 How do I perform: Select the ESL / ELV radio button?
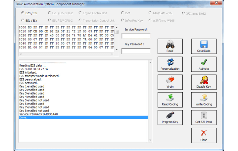coord(23,21)
